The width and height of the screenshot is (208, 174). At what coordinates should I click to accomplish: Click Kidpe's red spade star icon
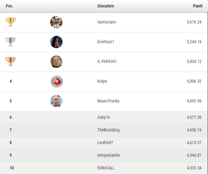[x=57, y=81]
